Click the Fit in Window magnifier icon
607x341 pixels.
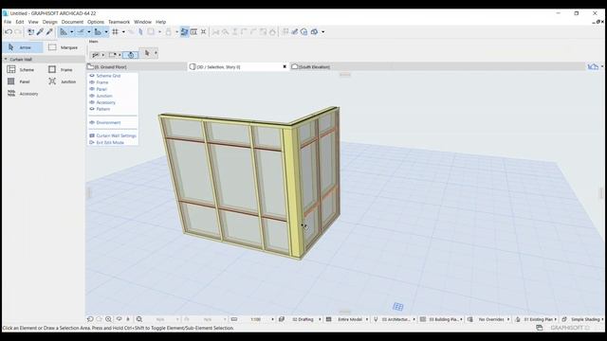pyautogui.click(x=139, y=319)
